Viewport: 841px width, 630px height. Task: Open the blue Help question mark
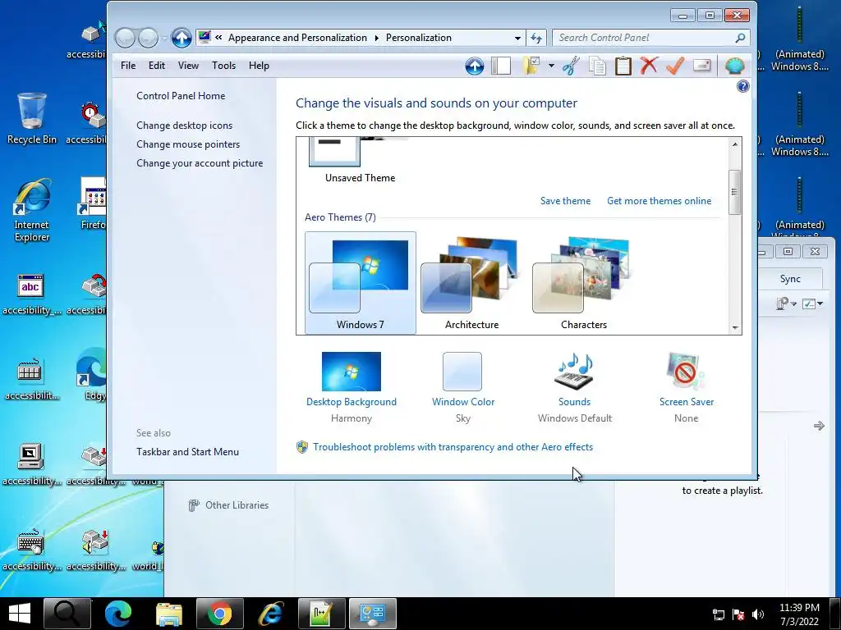pos(742,86)
